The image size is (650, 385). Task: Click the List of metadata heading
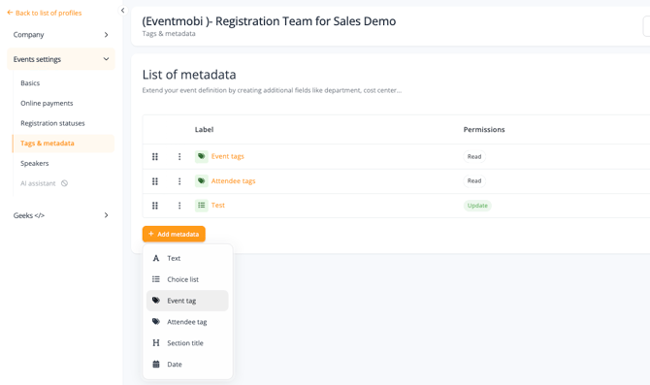[x=189, y=75]
